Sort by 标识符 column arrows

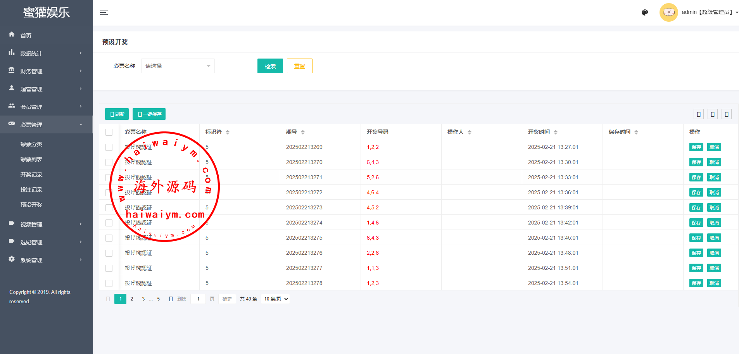pos(228,132)
